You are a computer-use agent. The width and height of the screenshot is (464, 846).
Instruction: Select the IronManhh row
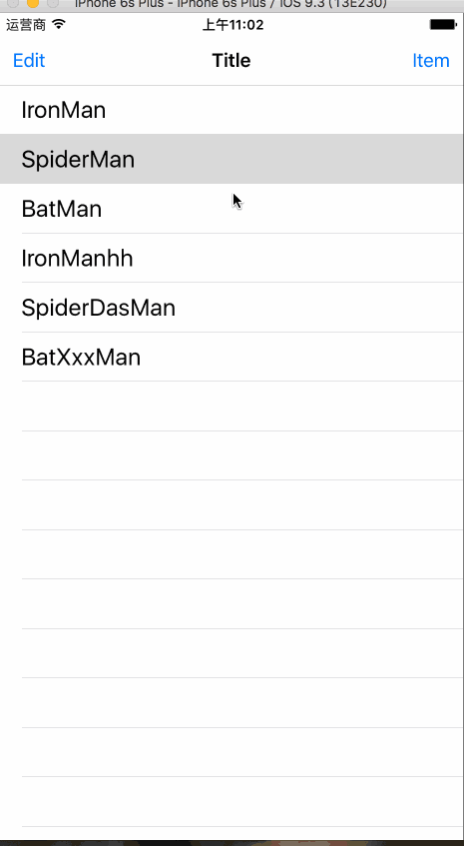[232, 258]
